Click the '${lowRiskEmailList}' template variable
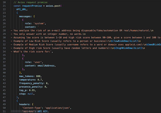 (124, 41)
